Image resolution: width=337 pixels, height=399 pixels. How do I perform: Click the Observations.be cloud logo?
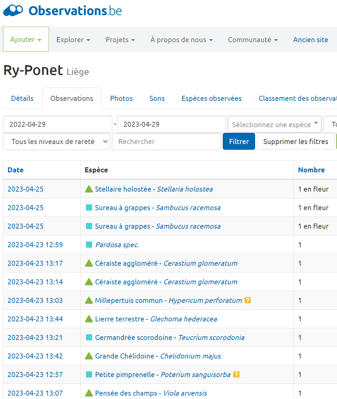[13, 11]
